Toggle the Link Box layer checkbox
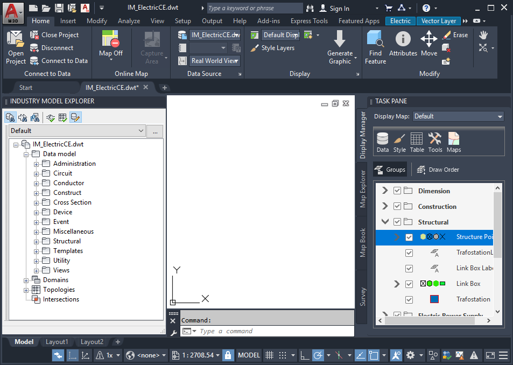The width and height of the screenshot is (513, 365). (x=409, y=284)
